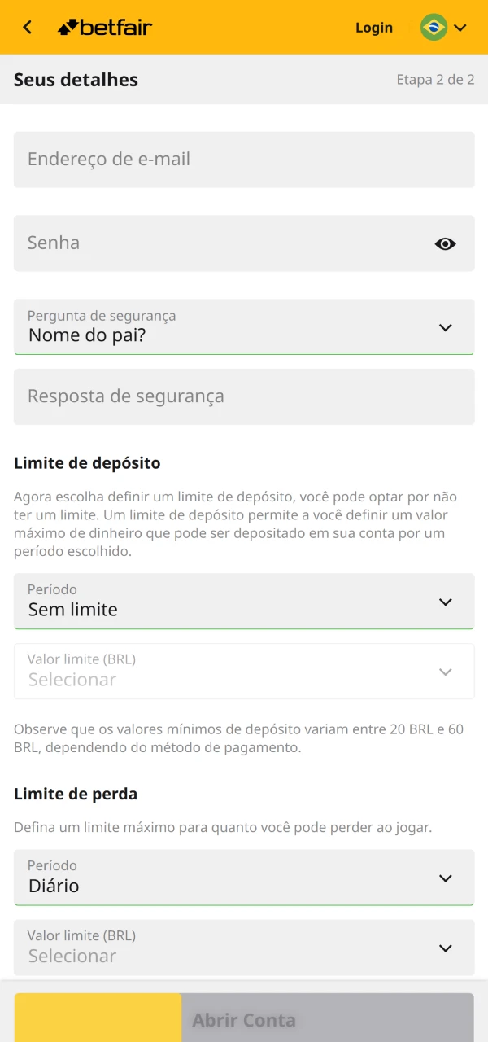Click the Brazil flag icon

click(434, 27)
